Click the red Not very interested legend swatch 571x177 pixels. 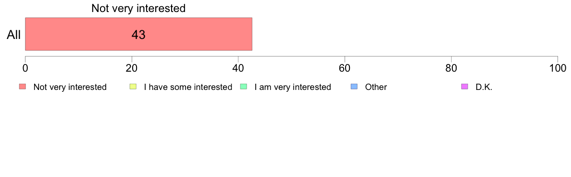point(23,87)
